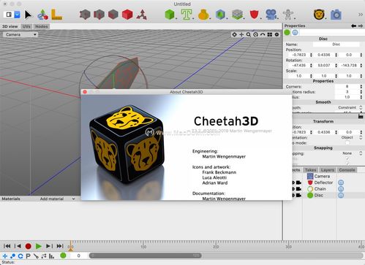The width and height of the screenshot is (365, 265).
Task: Open the Object orientation dropdown
Action: [351, 137]
